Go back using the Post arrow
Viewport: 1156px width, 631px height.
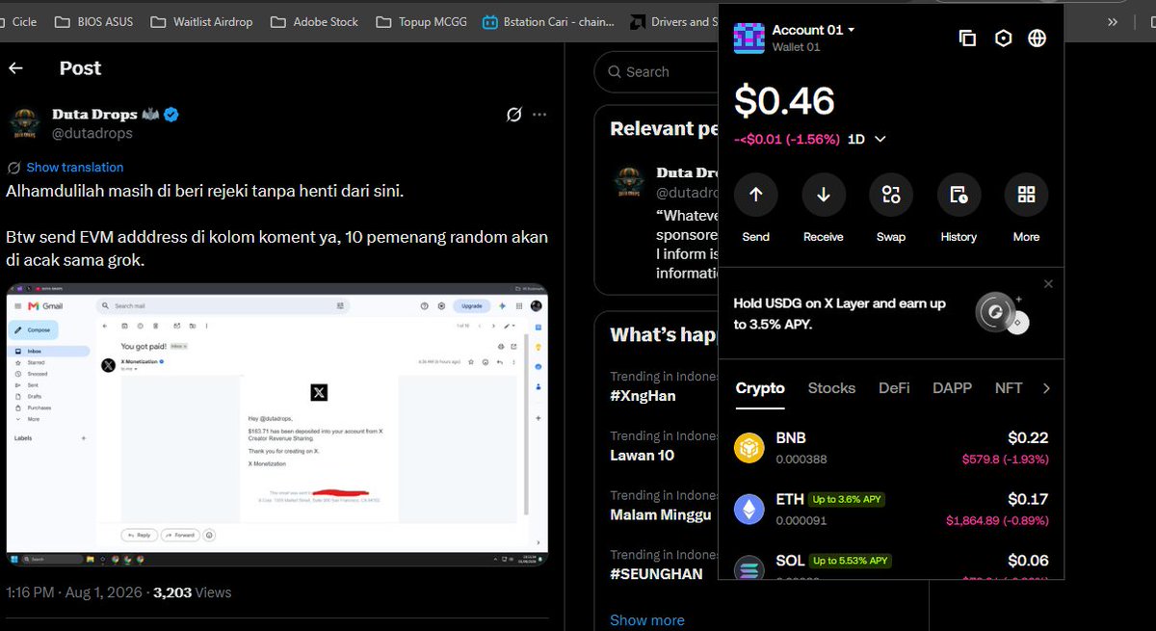point(15,68)
